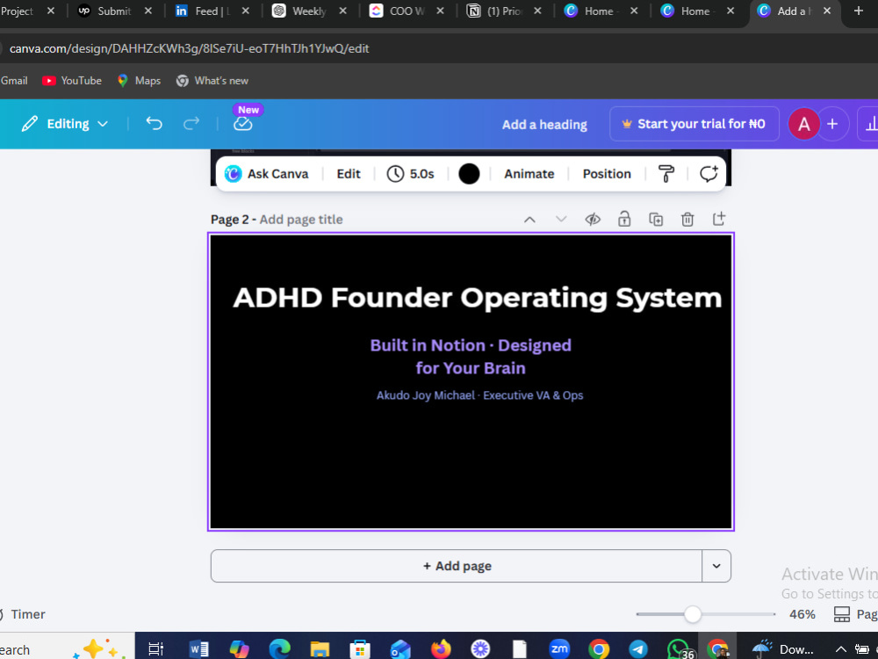This screenshot has height=659, width=878.
Task: Click the browser address bar URL
Action: [190, 48]
